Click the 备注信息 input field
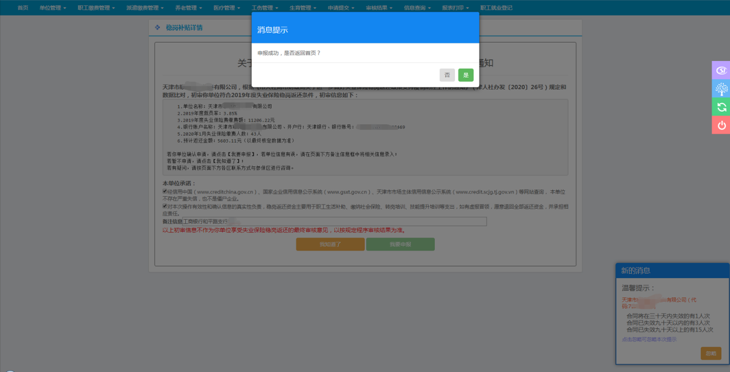 tap(334, 221)
